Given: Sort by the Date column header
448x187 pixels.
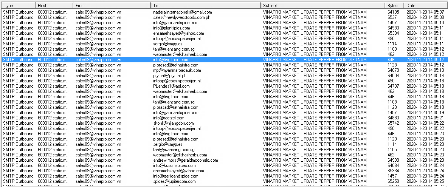Looking at the screenshot, I should click(x=426, y=5).
